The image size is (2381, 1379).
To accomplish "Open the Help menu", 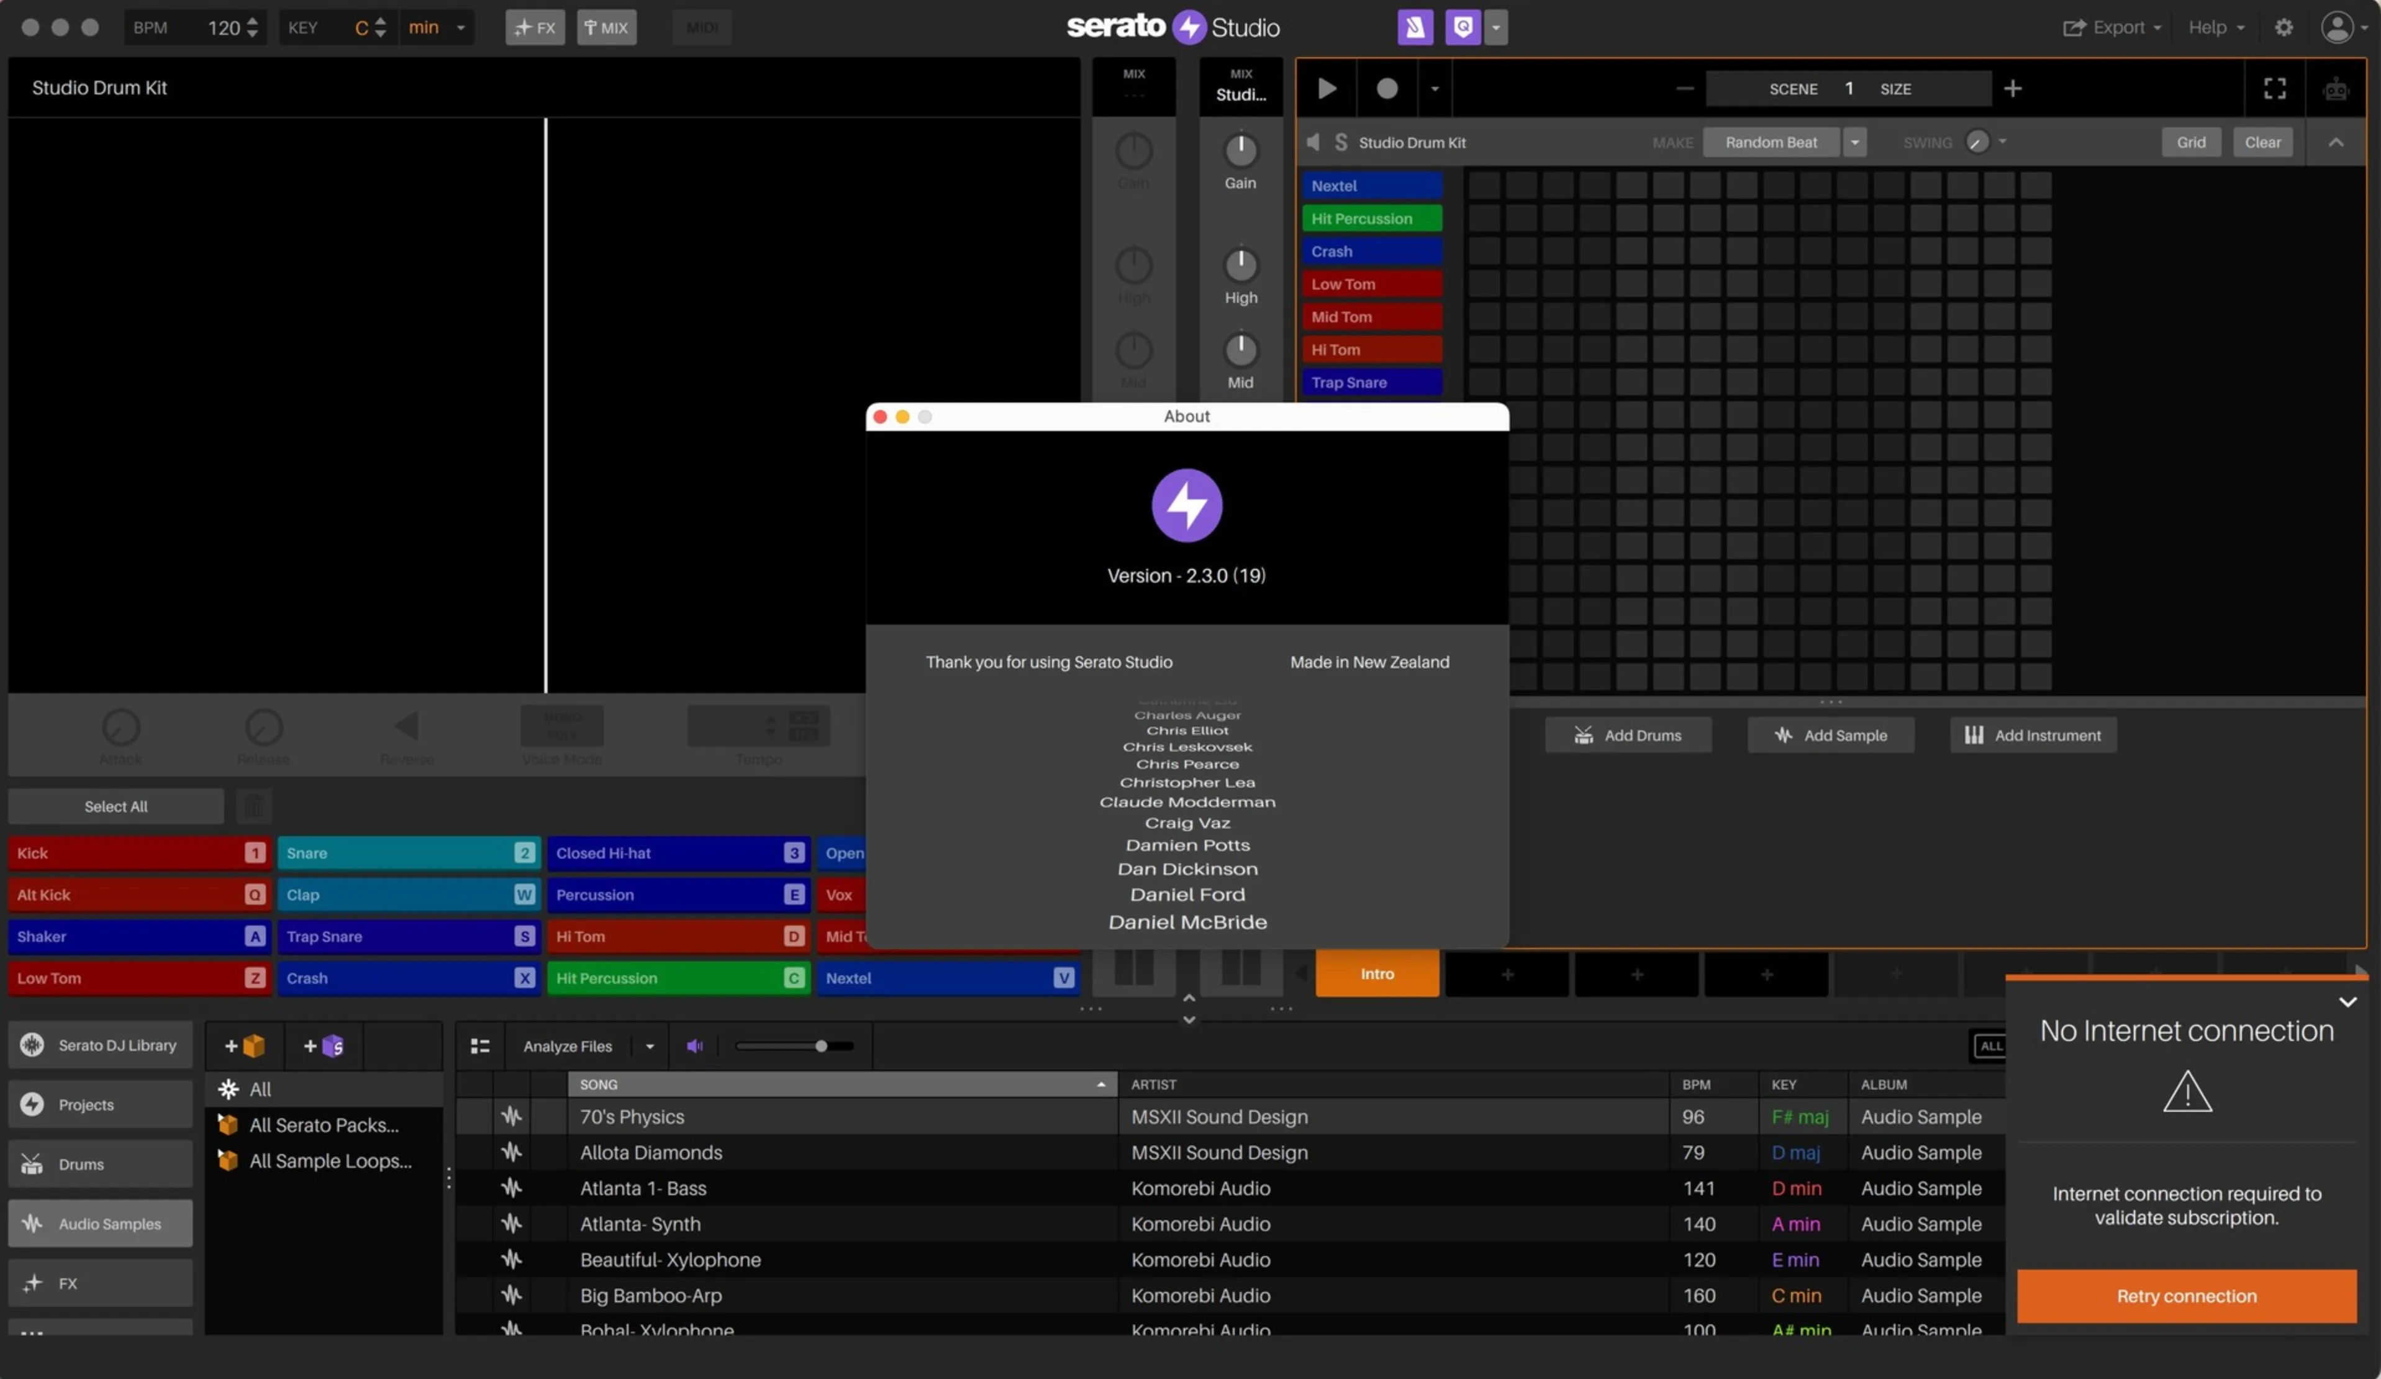I will pyautogui.click(x=2216, y=27).
